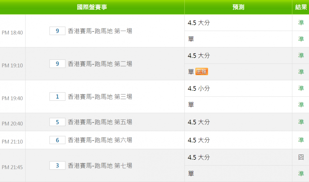
Task: Click 單 prediction for 第一場
Action: click(x=191, y=39)
